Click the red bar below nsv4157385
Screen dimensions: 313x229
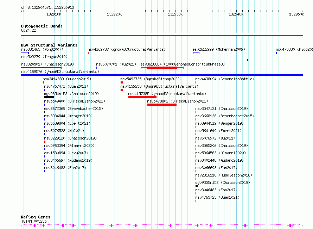[x=142, y=97]
